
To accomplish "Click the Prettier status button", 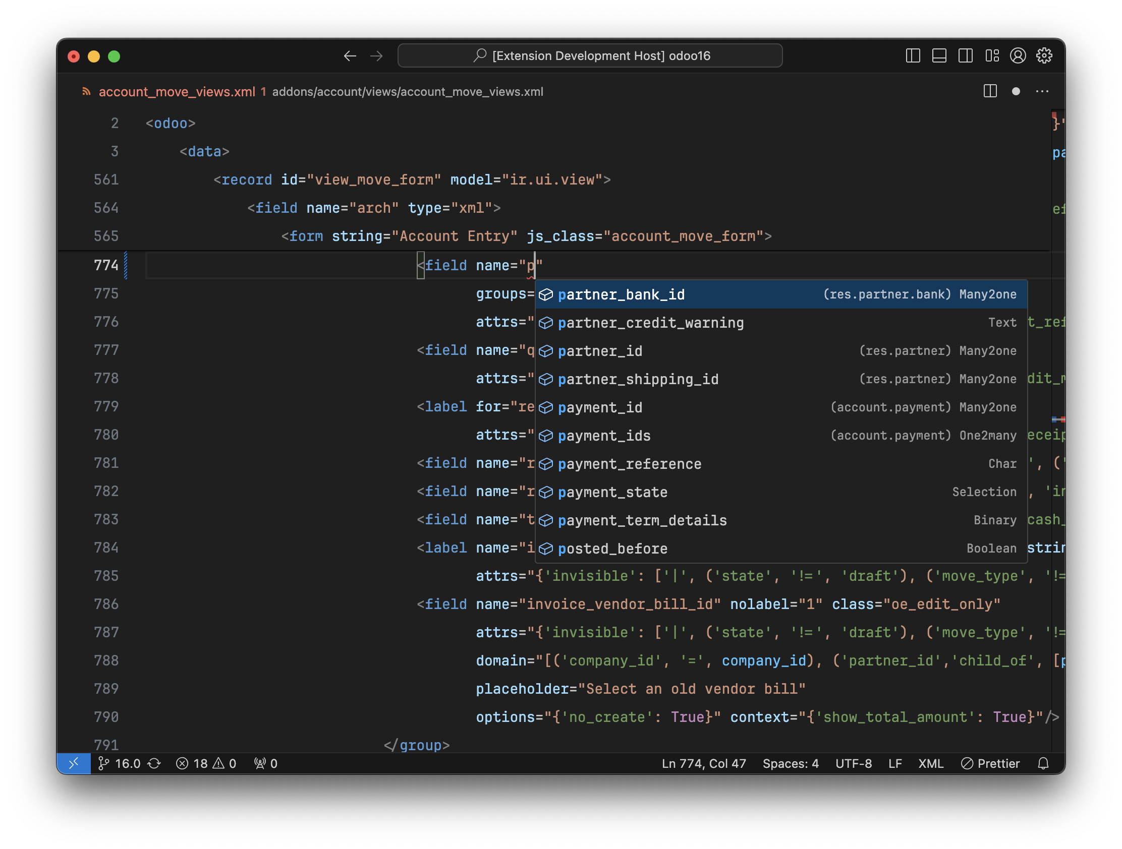I will [x=990, y=763].
